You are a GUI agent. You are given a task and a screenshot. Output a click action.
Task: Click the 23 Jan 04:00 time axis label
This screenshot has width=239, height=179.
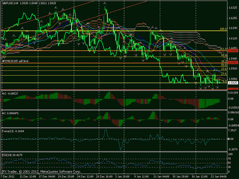tap(219, 177)
